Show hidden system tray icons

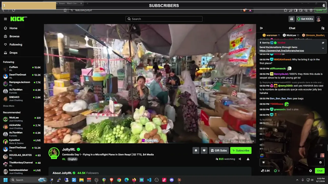(297, 180)
